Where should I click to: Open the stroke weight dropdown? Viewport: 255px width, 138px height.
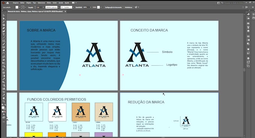point(43,7)
